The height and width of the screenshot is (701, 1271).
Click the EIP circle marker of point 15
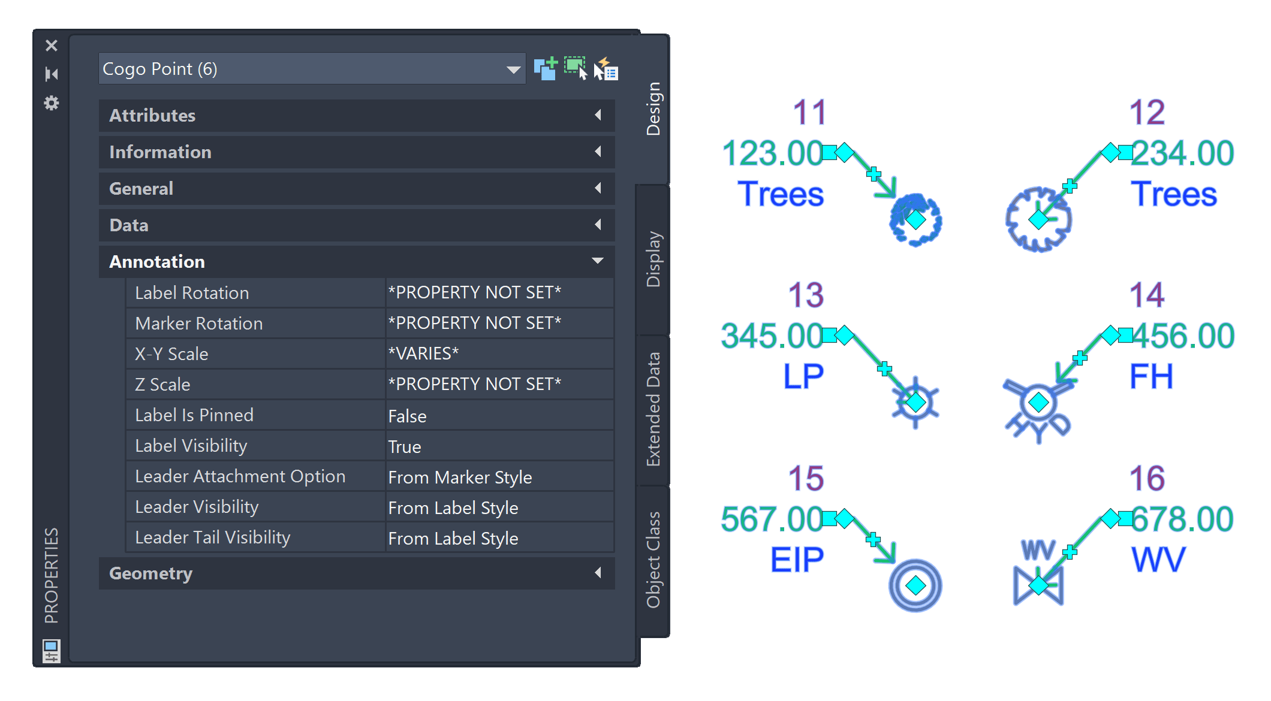(915, 585)
